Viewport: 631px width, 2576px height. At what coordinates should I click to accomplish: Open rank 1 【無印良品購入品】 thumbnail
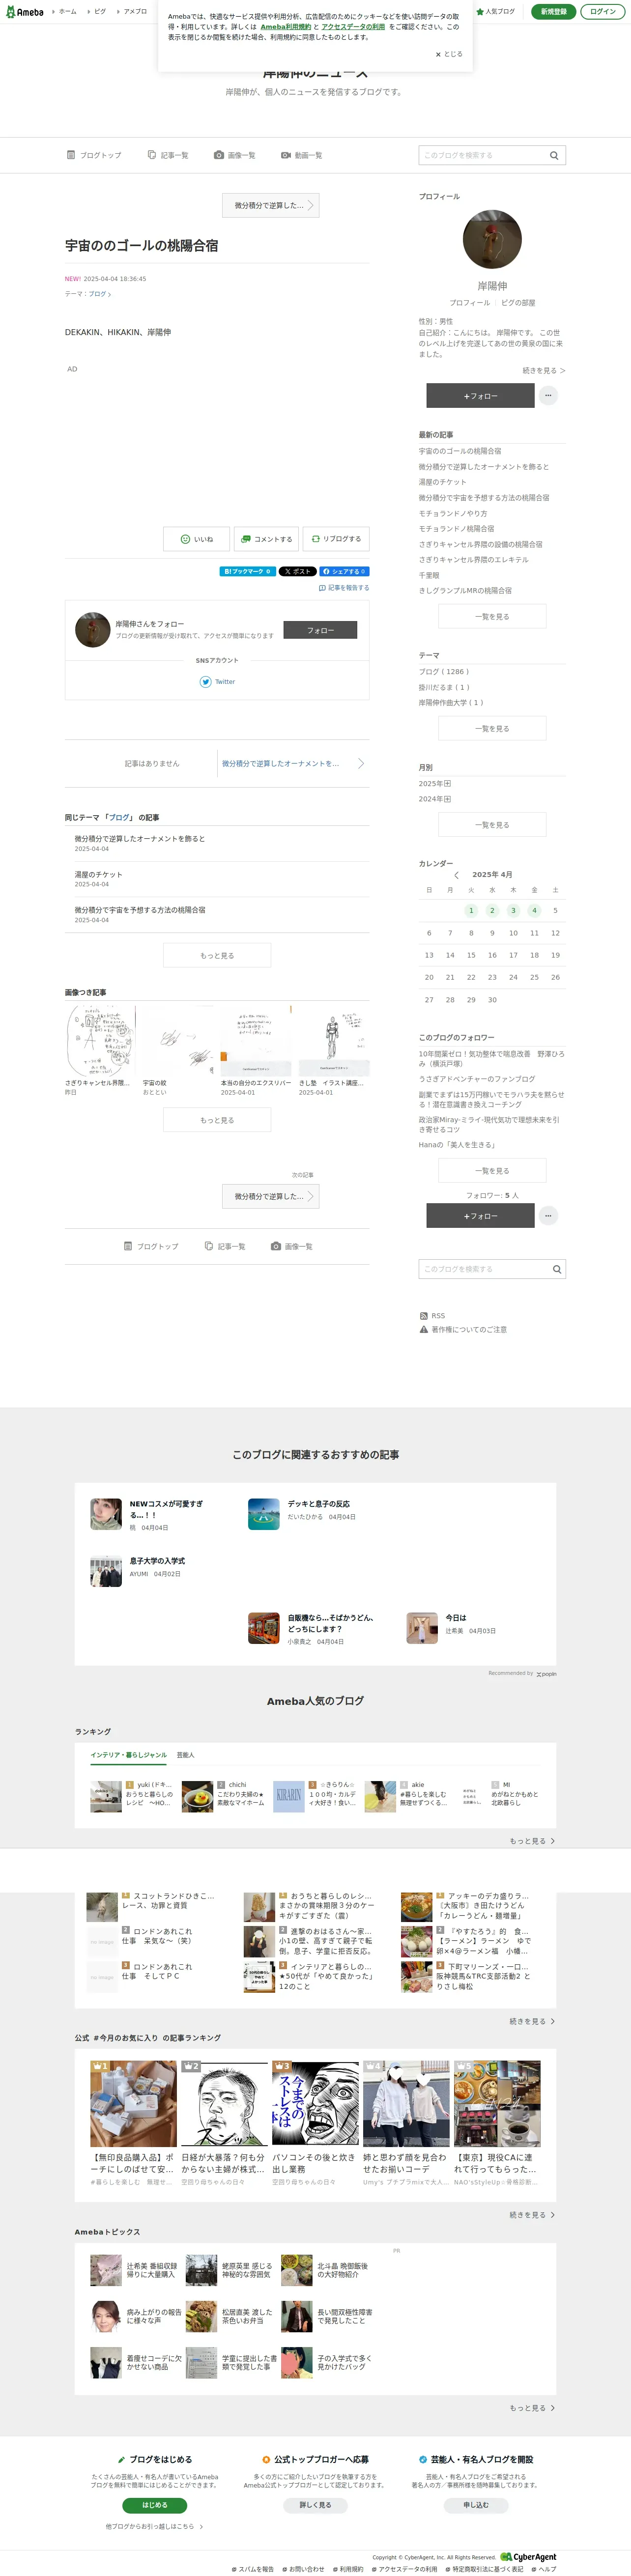coord(133,2103)
